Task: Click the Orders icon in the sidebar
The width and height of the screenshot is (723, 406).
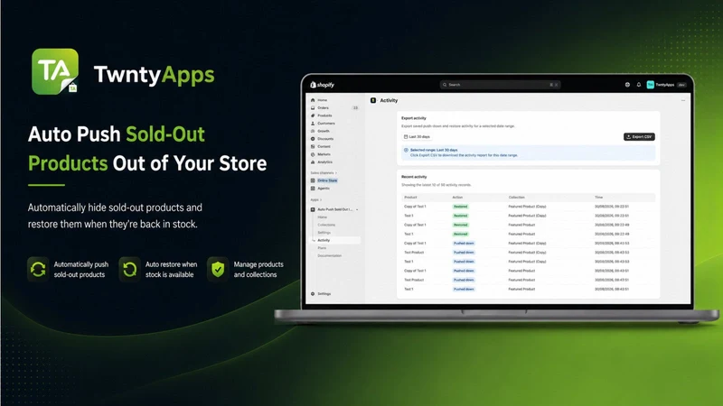Action: pyautogui.click(x=313, y=107)
